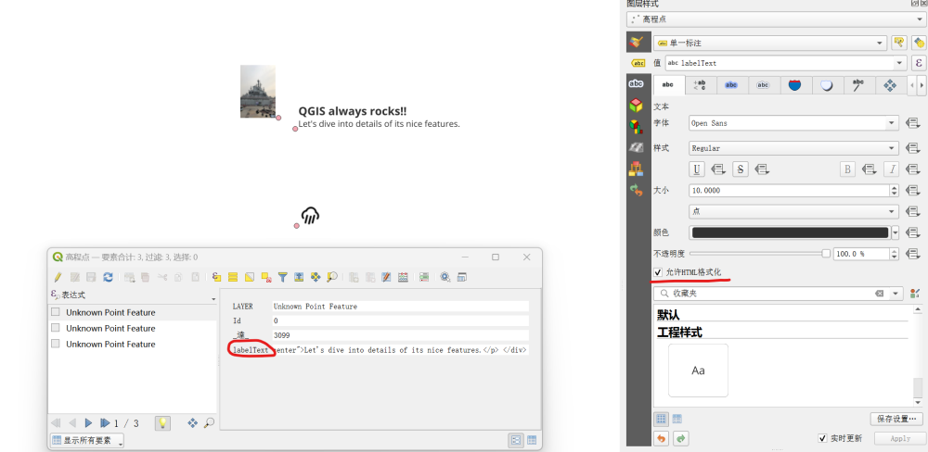Select the Background shield tab

[x=795, y=85]
